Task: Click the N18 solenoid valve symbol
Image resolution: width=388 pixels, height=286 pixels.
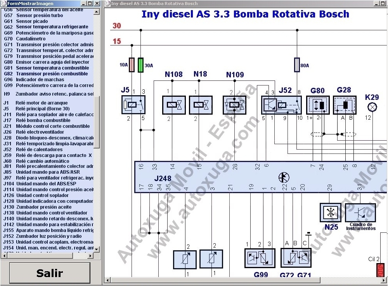Action: click(201, 105)
